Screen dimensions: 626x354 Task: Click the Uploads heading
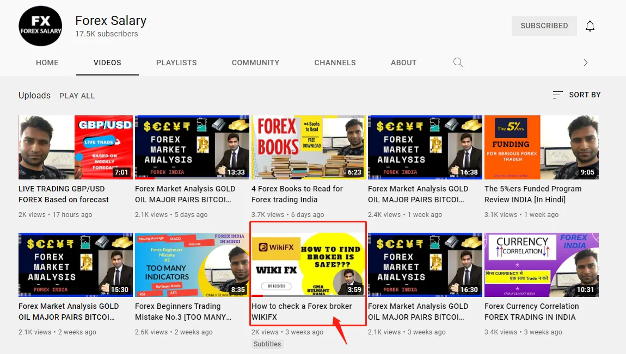tap(34, 95)
